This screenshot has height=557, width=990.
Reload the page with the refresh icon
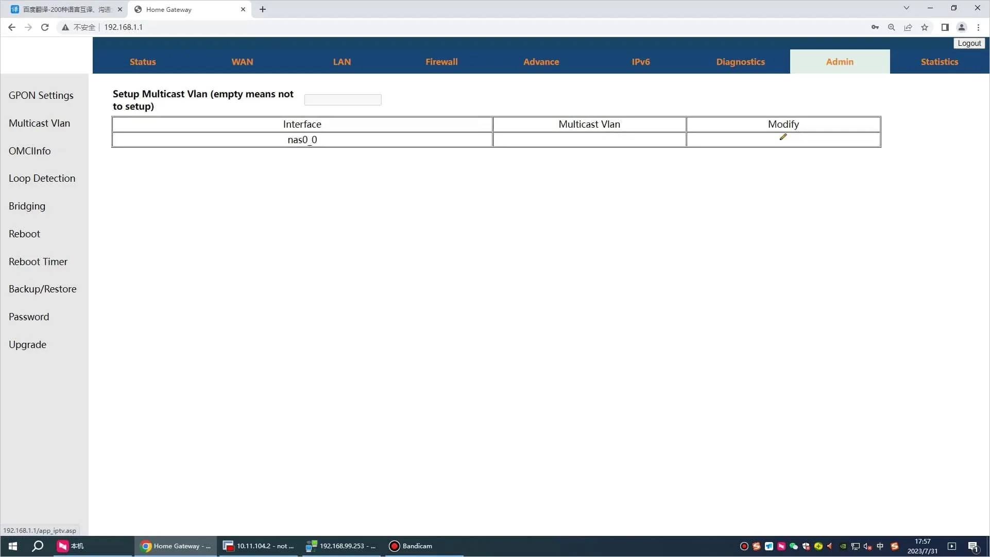click(x=45, y=27)
